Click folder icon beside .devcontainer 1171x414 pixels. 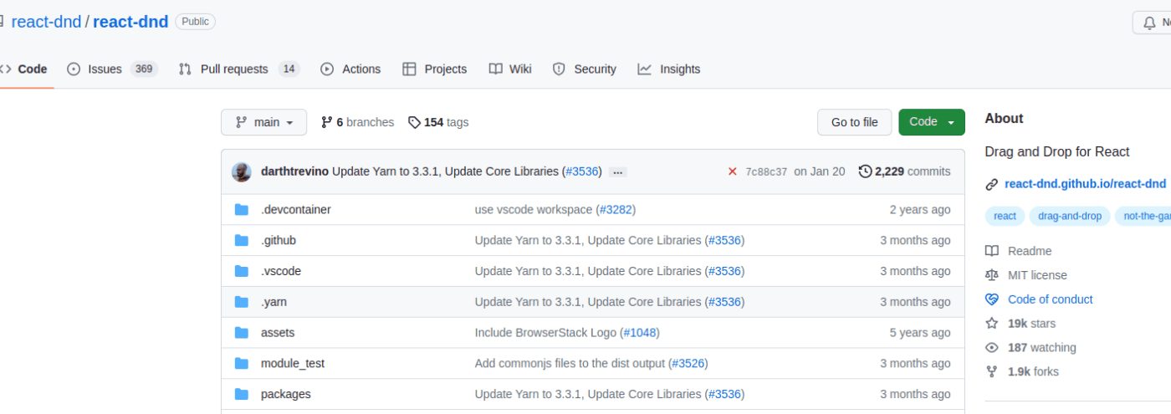click(x=242, y=210)
